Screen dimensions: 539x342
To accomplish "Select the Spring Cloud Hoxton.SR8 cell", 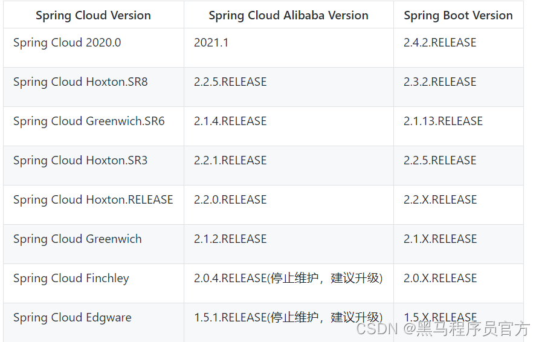I will point(80,82).
